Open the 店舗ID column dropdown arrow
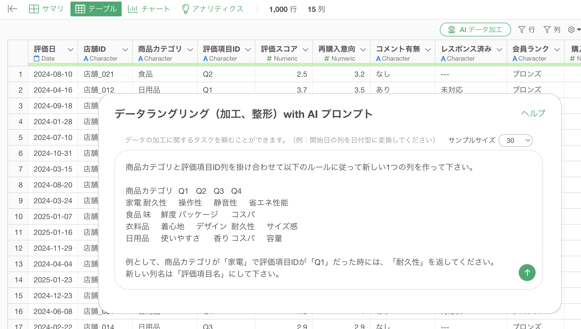 click(125, 50)
